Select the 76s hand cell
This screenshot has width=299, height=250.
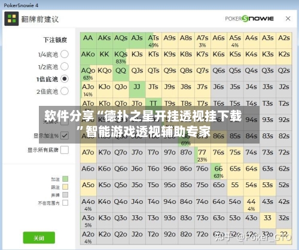[219, 155]
